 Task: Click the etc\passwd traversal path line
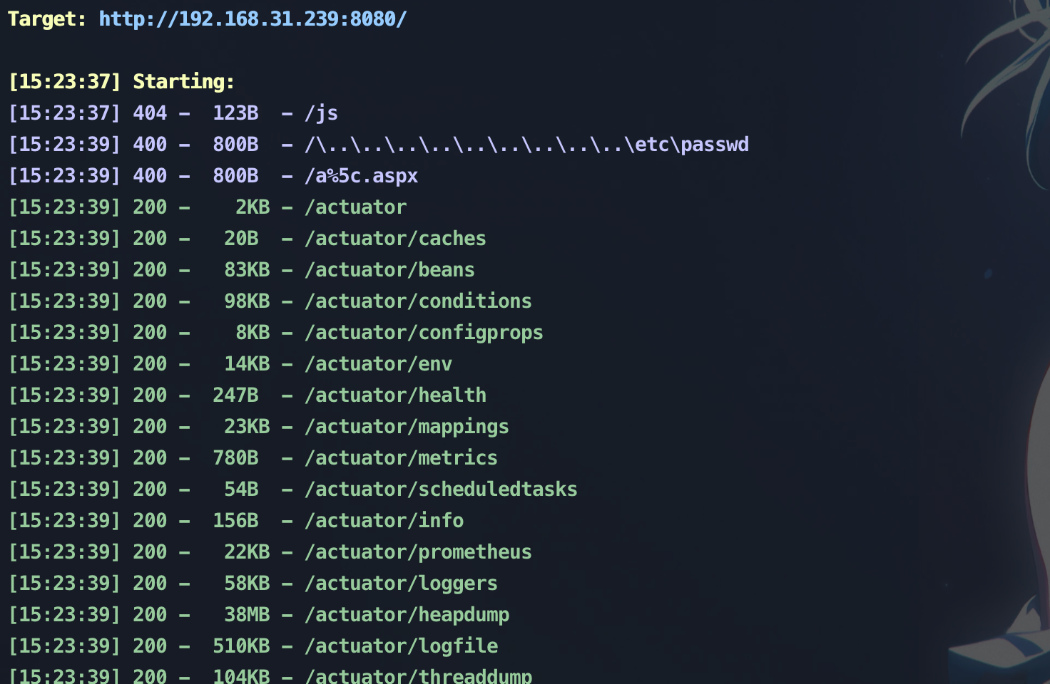[x=378, y=145]
